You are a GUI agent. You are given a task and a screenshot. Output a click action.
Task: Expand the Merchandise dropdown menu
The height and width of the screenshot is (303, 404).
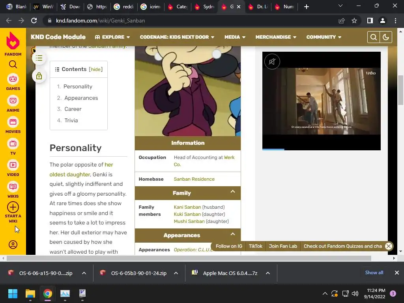tap(276, 37)
